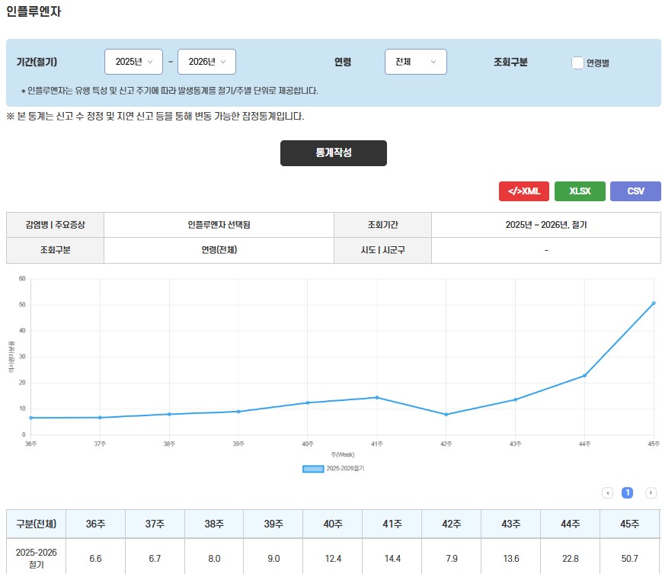Download data with the red XML button
The height and width of the screenshot is (574, 662).
[524, 191]
